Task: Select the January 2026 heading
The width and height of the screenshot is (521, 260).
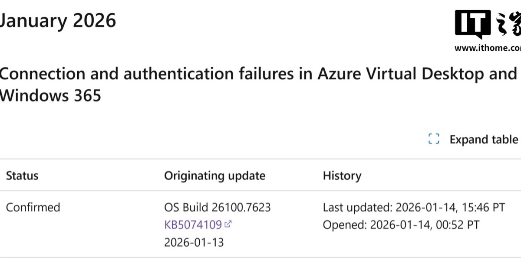Action: [x=57, y=20]
